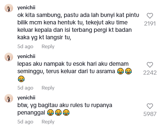Click the 2191 like count
This screenshot has width=160, height=127.
tap(150, 24)
